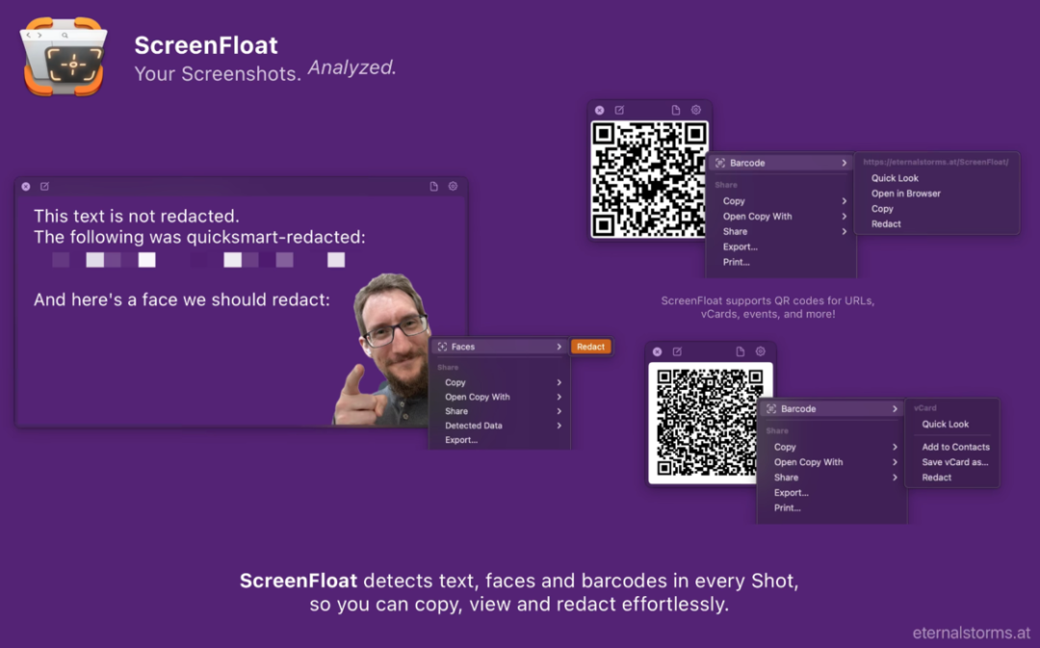
Task: Click the QR code image in the URL shot window
Action: (649, 180)
